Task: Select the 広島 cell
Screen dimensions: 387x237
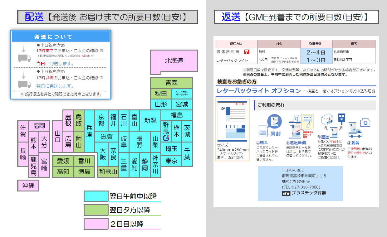Action: pyautogui.click(x=68, y=142)
